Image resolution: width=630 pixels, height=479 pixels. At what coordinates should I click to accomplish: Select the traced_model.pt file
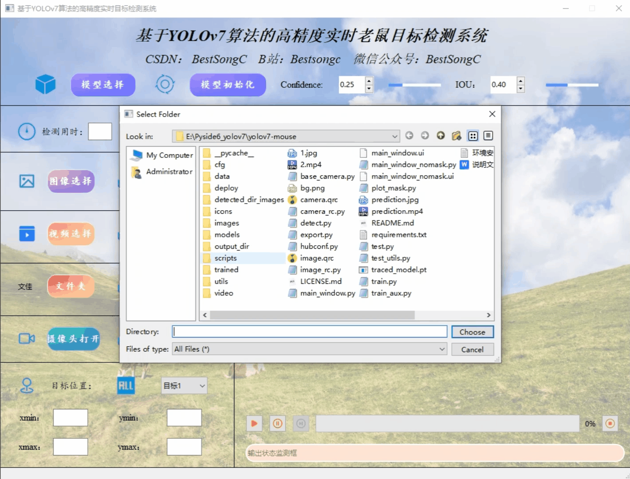pos(393,270)
